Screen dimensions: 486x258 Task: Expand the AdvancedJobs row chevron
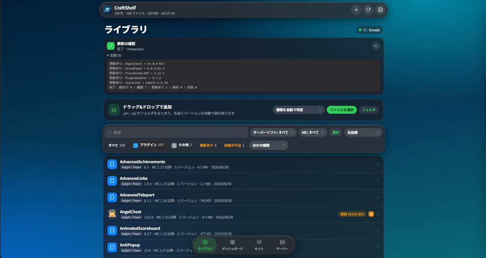click(377, 181)
